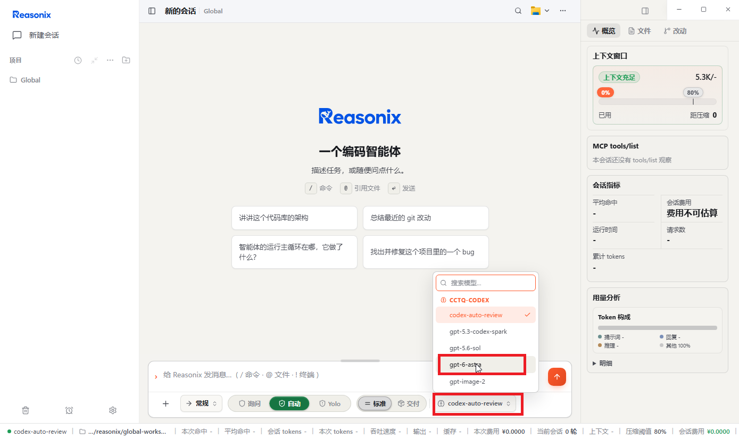
Task: Click the 5.3K/- context size value
Action: pyautogui.click(x=705, y=77)
